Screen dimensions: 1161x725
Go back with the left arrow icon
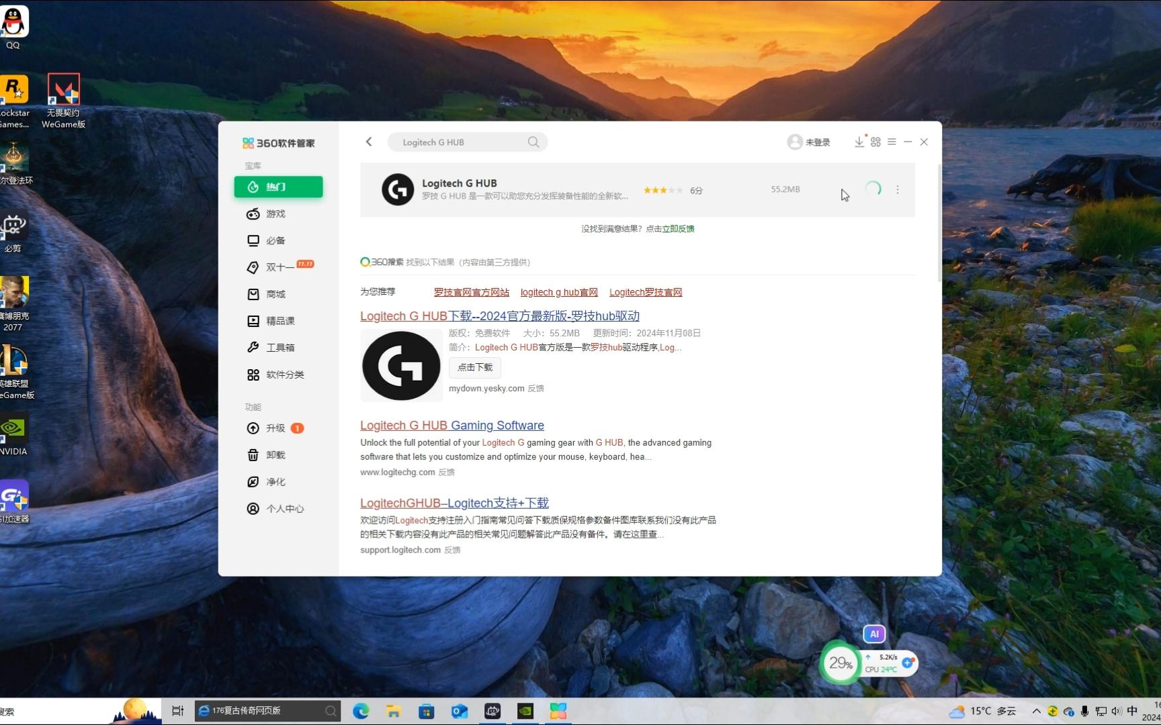369,142
